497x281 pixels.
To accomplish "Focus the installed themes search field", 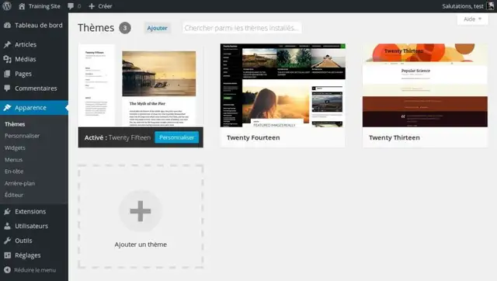I will point(242,28).
